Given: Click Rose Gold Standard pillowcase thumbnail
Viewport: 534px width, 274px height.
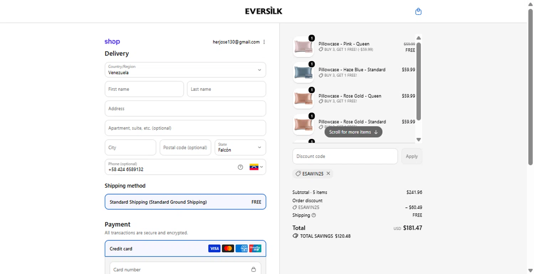Looking at the screenshot, I should [303, 125].
